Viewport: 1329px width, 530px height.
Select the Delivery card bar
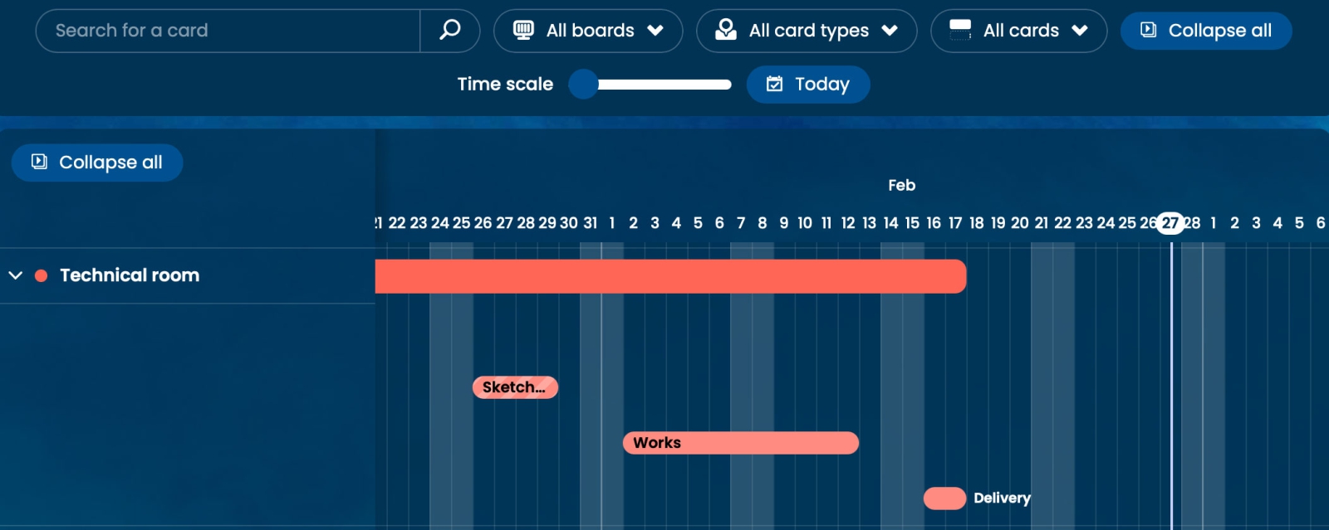pyautogui.click(x=944, y=498)
